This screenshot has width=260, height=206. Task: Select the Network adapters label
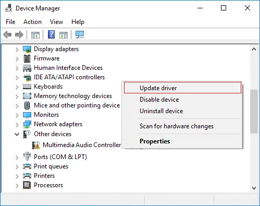58,124
